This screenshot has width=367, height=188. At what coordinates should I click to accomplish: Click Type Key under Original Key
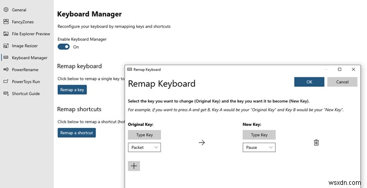[x=144, y=135]
